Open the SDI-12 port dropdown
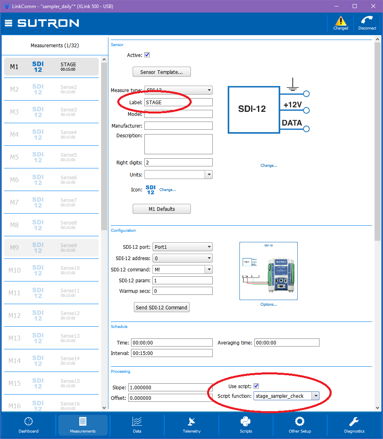 (182, 247)
